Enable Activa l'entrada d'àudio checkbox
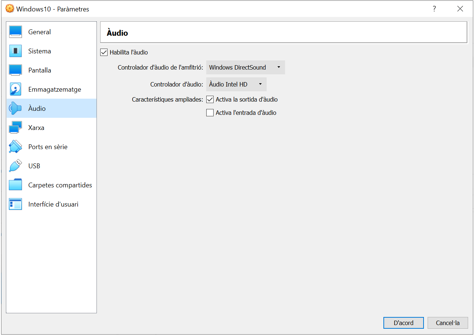The image size is (474, 335). tap(210, 113)
